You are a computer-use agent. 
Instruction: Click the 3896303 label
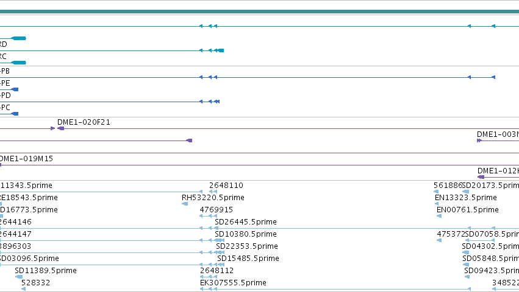[x=16, y=246]
